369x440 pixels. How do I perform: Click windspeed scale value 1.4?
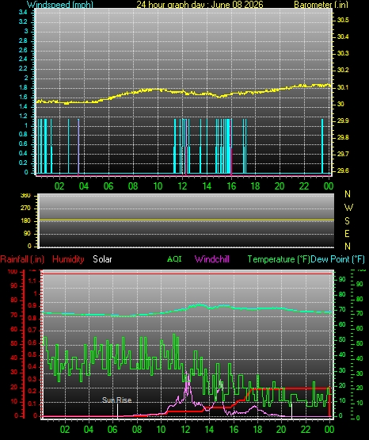point(23,107)
